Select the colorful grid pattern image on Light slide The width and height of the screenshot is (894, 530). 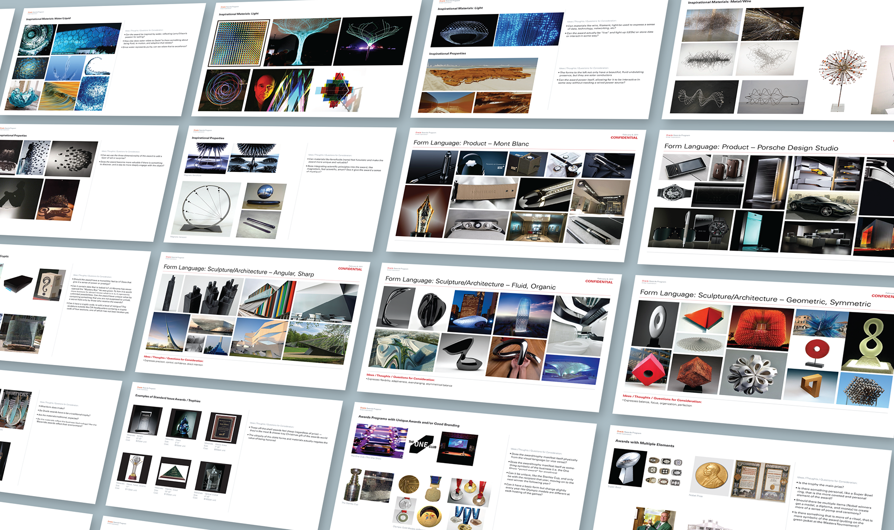[238, 43]
